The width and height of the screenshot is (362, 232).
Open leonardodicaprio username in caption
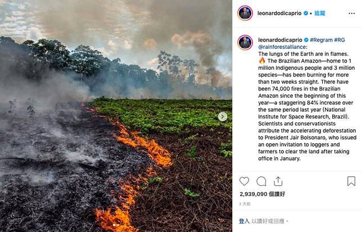click(x=280, y=40)
